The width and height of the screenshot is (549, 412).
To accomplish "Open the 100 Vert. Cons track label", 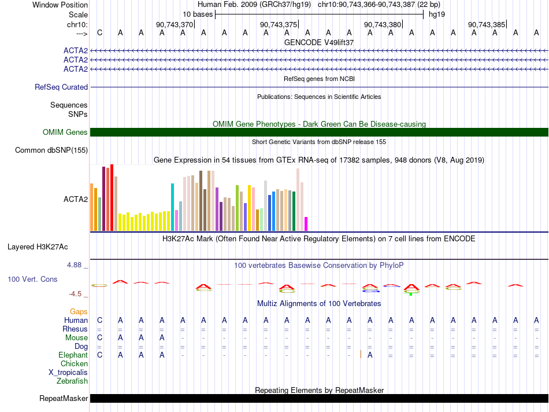I will tap(32, 279).
